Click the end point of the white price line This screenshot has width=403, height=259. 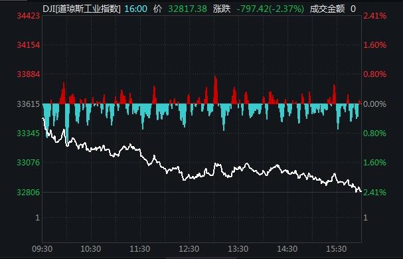coord(361,191)
